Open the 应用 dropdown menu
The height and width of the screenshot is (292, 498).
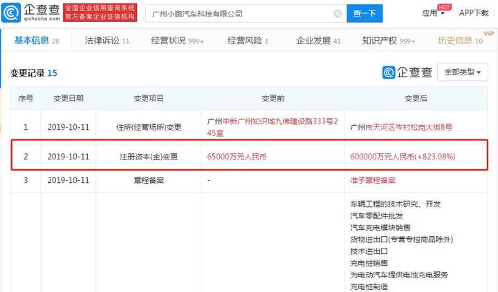[433, 13]
